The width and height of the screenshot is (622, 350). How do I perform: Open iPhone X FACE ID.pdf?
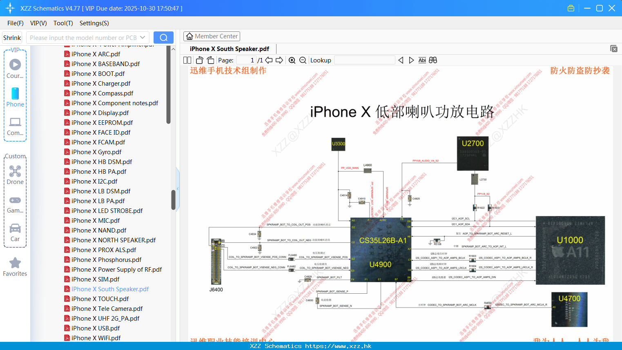101,132
